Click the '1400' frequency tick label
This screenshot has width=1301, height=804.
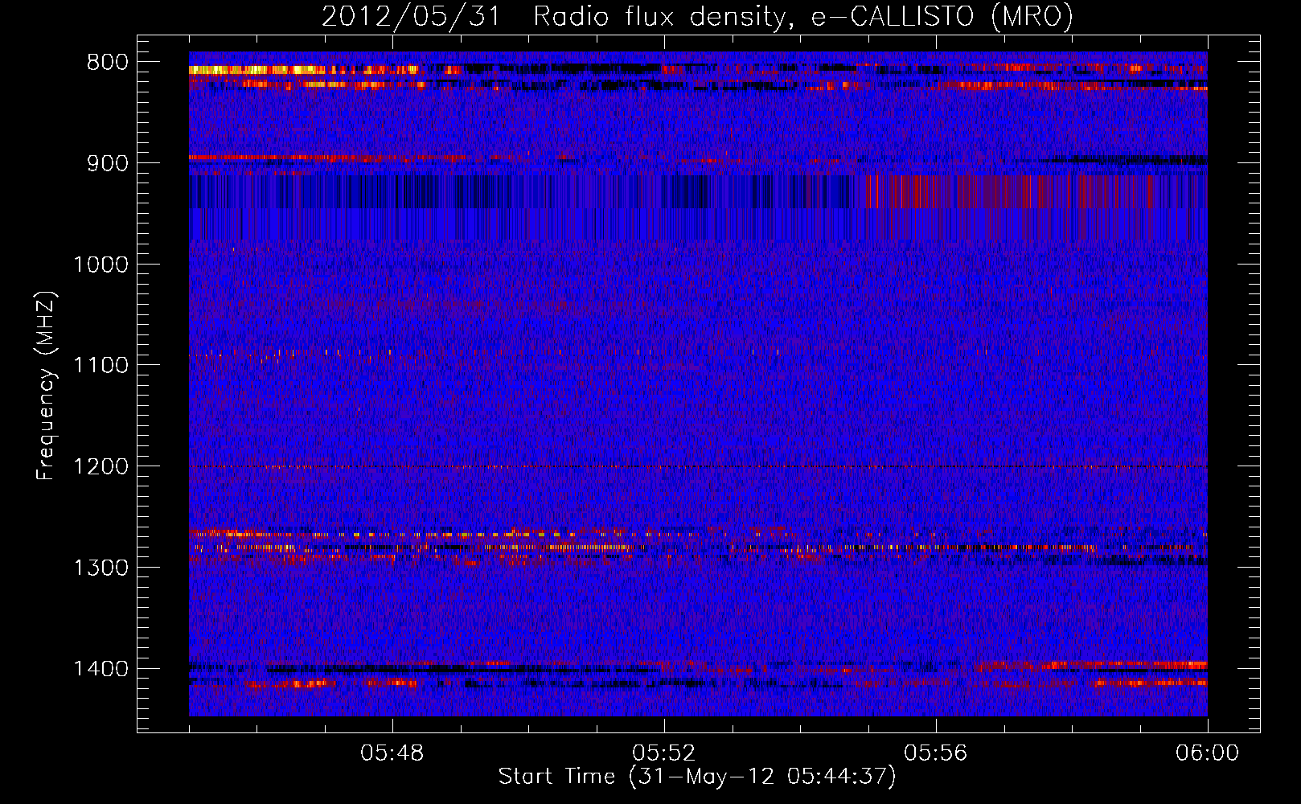(101, 669)
